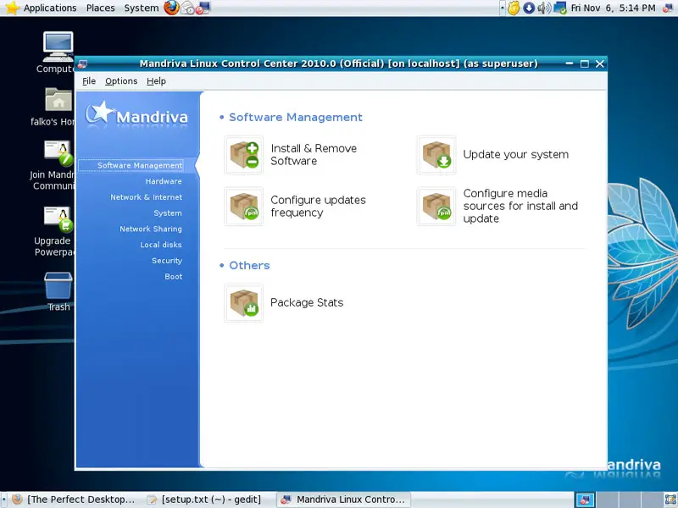Open the System menu in the top panel

(x=141, y=8)
